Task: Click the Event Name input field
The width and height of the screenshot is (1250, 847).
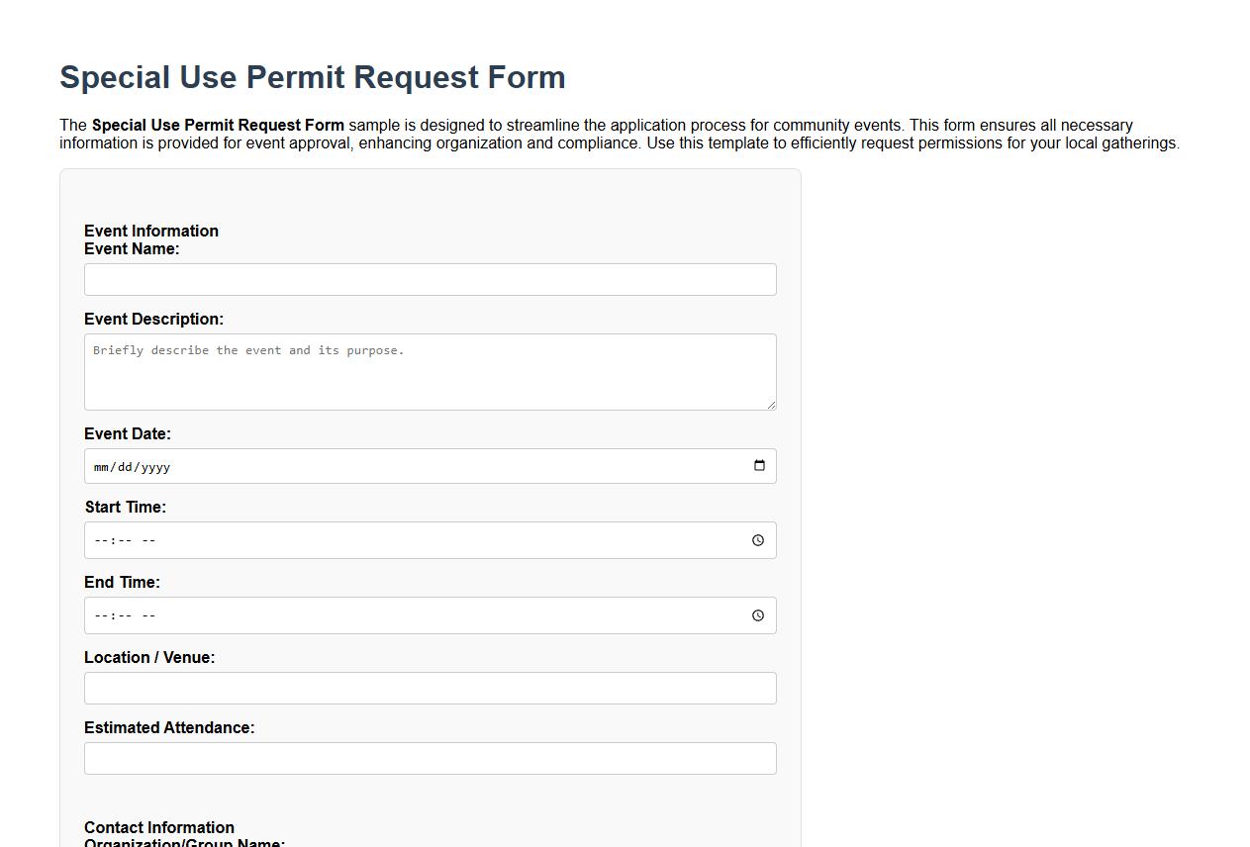Action: click(x=430, y=279)
